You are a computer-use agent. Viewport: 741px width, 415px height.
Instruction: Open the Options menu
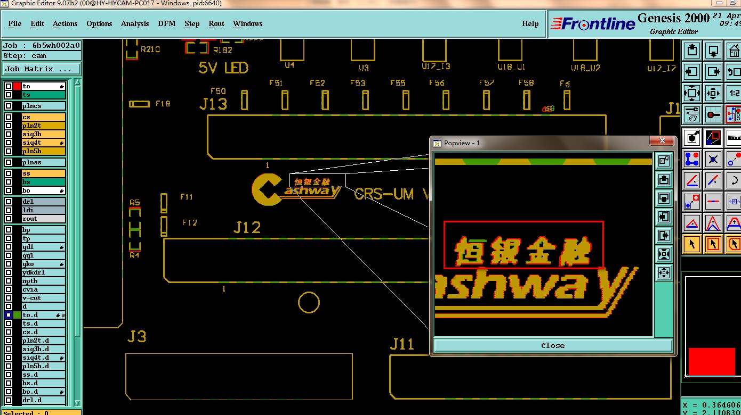(x=99, y=23)
